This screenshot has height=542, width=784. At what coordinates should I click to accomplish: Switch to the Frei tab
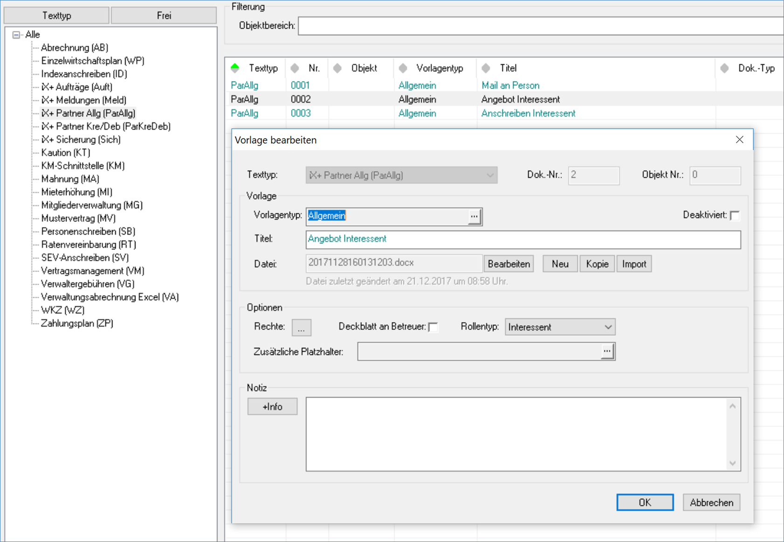(x=164, y=15)
